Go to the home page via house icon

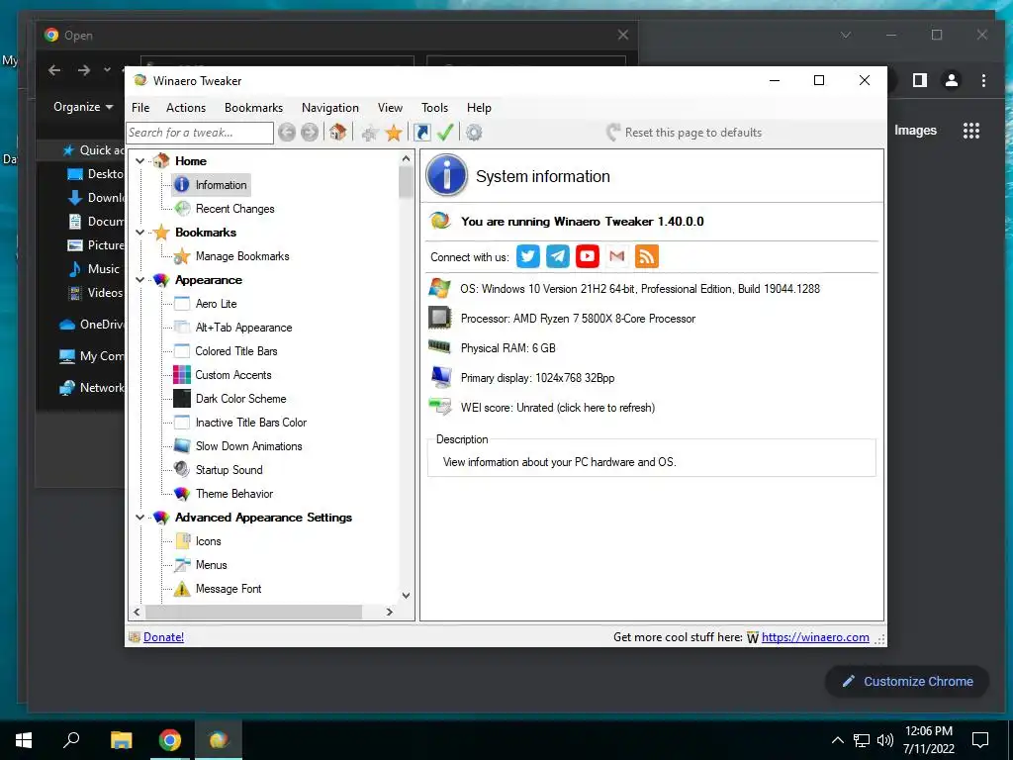pos(337,133)
